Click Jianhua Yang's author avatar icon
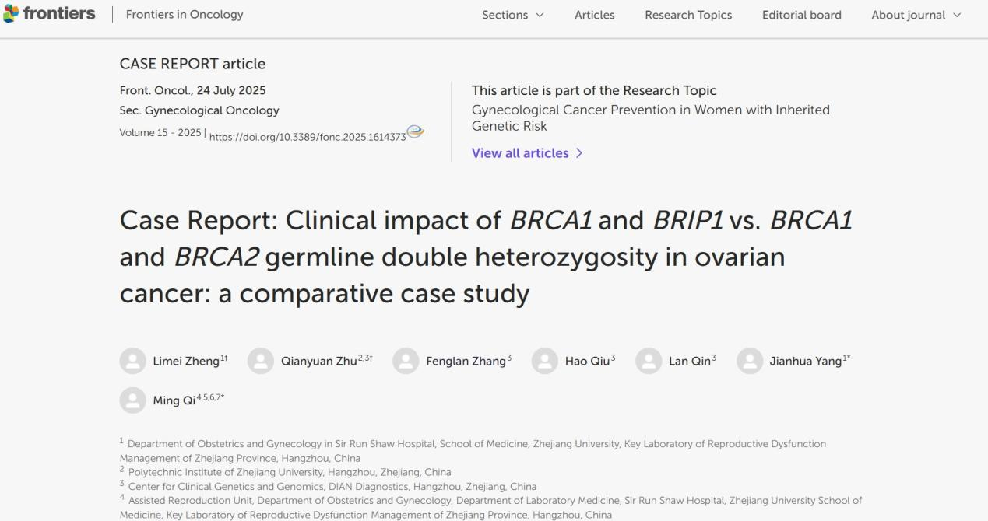The width and height of the screenshot is (988, 521). pyautogui.click(x=749, y=361)
